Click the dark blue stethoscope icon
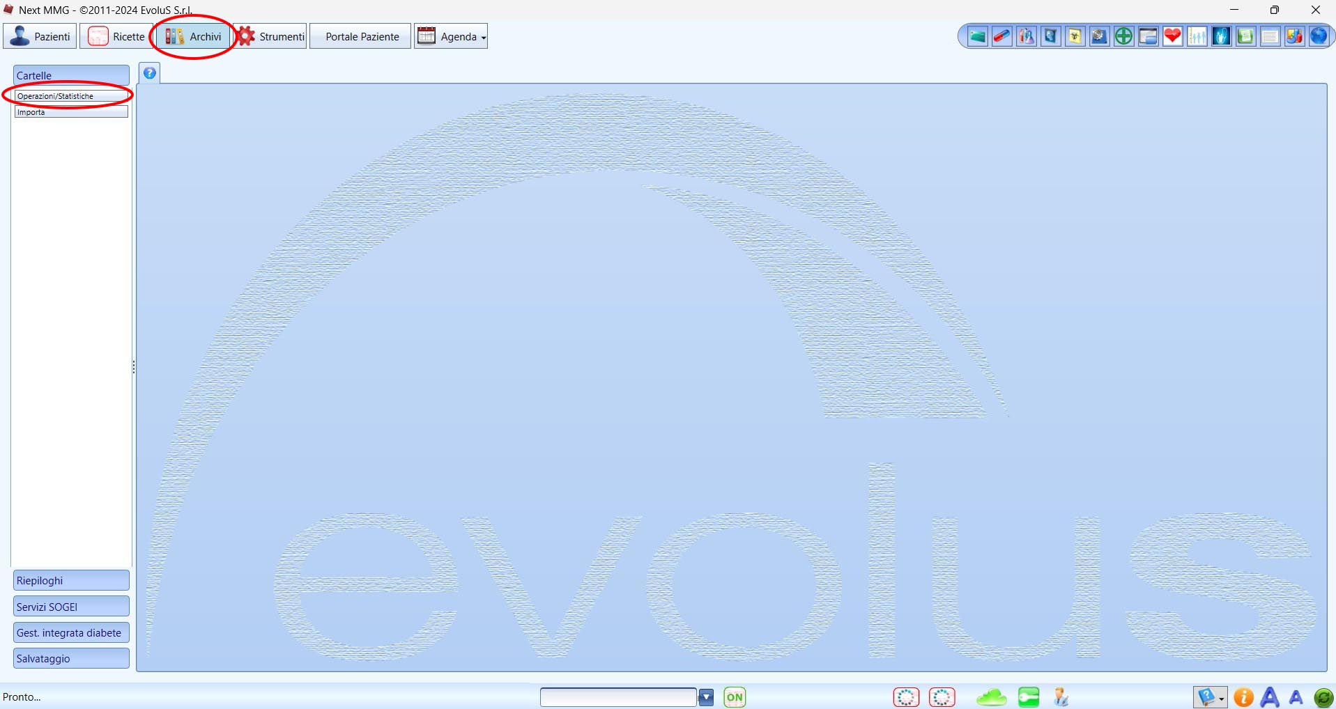Viewport: 1336px width, 709px height. click(1221, 36)
